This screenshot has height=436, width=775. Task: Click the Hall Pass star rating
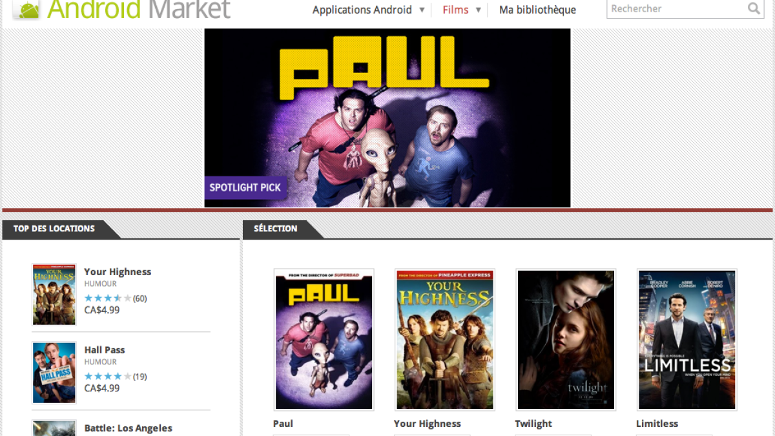click(x=108, y=377)
